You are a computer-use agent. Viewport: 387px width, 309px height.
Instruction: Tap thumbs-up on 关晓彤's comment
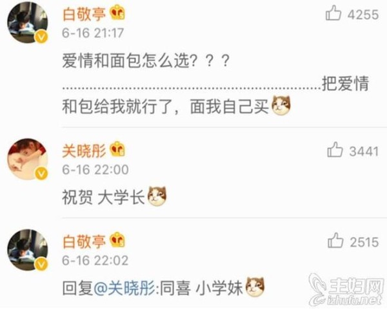[x=335, y=149]
